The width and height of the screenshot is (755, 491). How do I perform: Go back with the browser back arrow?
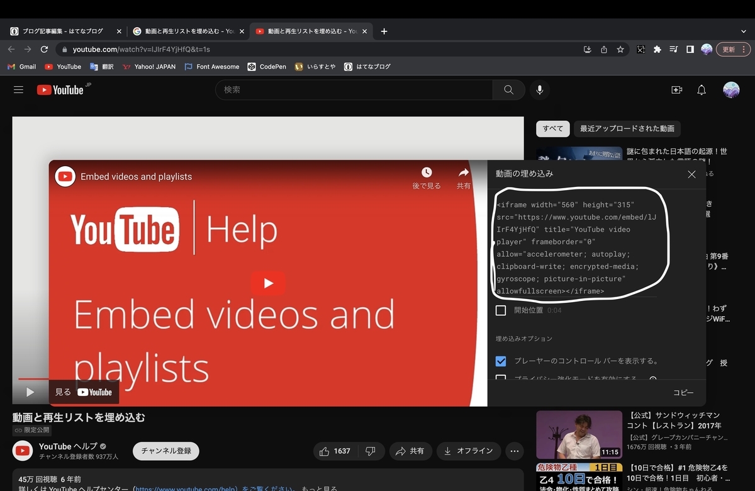11,49
